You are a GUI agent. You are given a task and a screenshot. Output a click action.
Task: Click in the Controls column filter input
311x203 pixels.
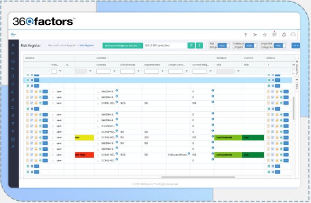point(103,71)
